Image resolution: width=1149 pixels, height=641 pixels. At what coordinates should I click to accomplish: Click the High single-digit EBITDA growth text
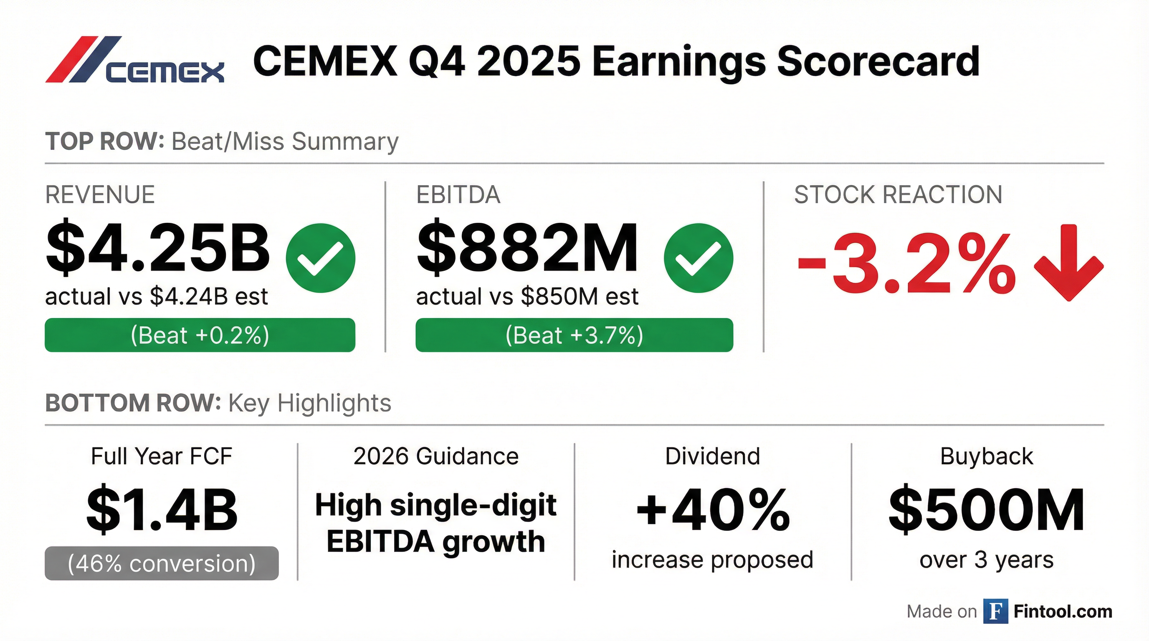coord(436,523)
